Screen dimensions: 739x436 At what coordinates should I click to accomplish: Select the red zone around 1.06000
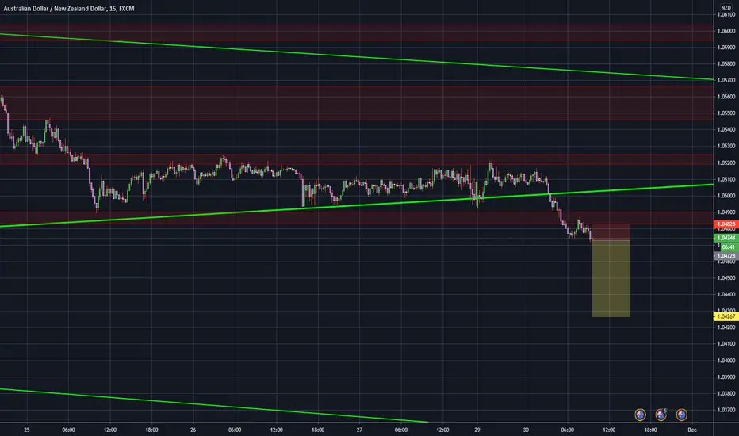coord(356,33)
